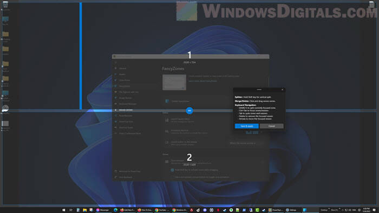The height and width of the screenshot is (213, 379).
Task: Open the taskbar clock and date
Action: point(367,210)
